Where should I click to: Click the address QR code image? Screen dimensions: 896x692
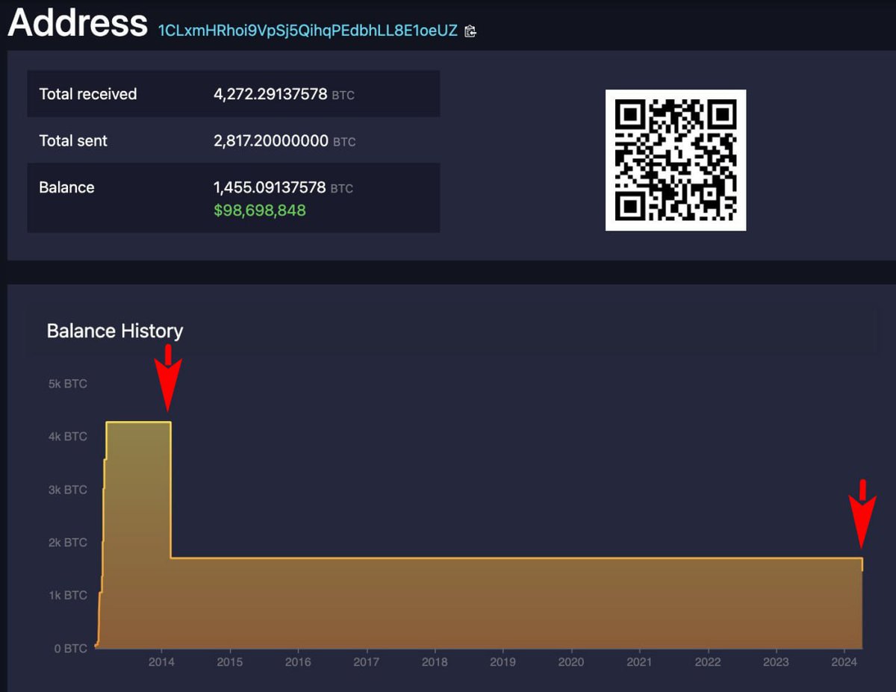[x=676, y=160]
